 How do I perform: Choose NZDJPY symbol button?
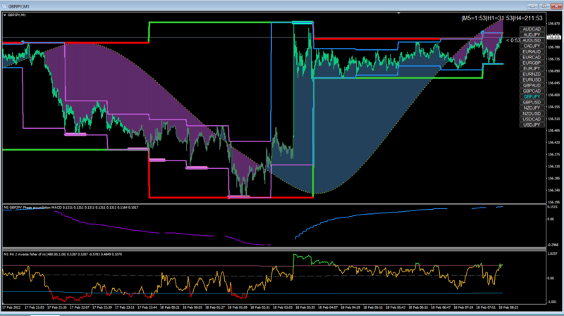pos(532,108)
